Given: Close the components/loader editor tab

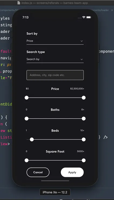Looking at the screenshot, I should 112,10.
